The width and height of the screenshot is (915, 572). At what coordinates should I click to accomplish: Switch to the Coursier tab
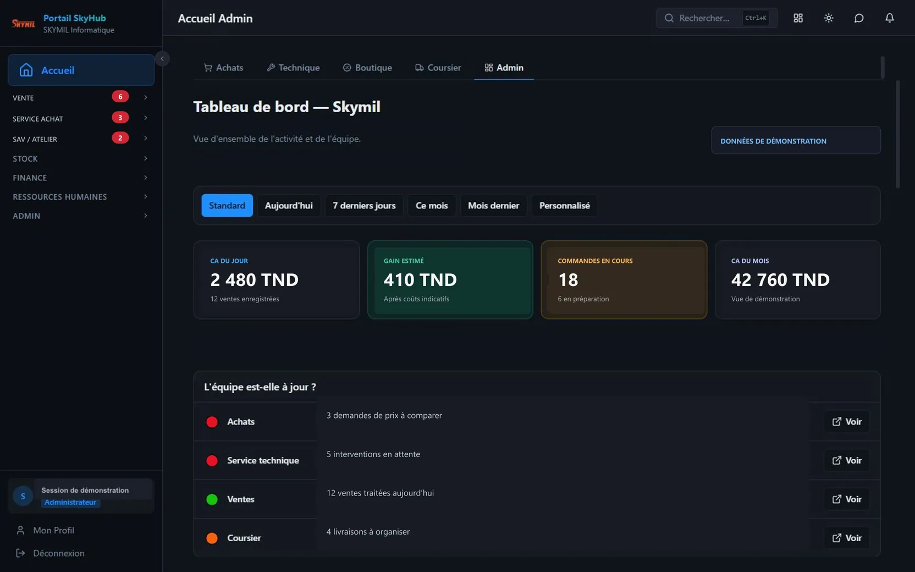[438, 68]
